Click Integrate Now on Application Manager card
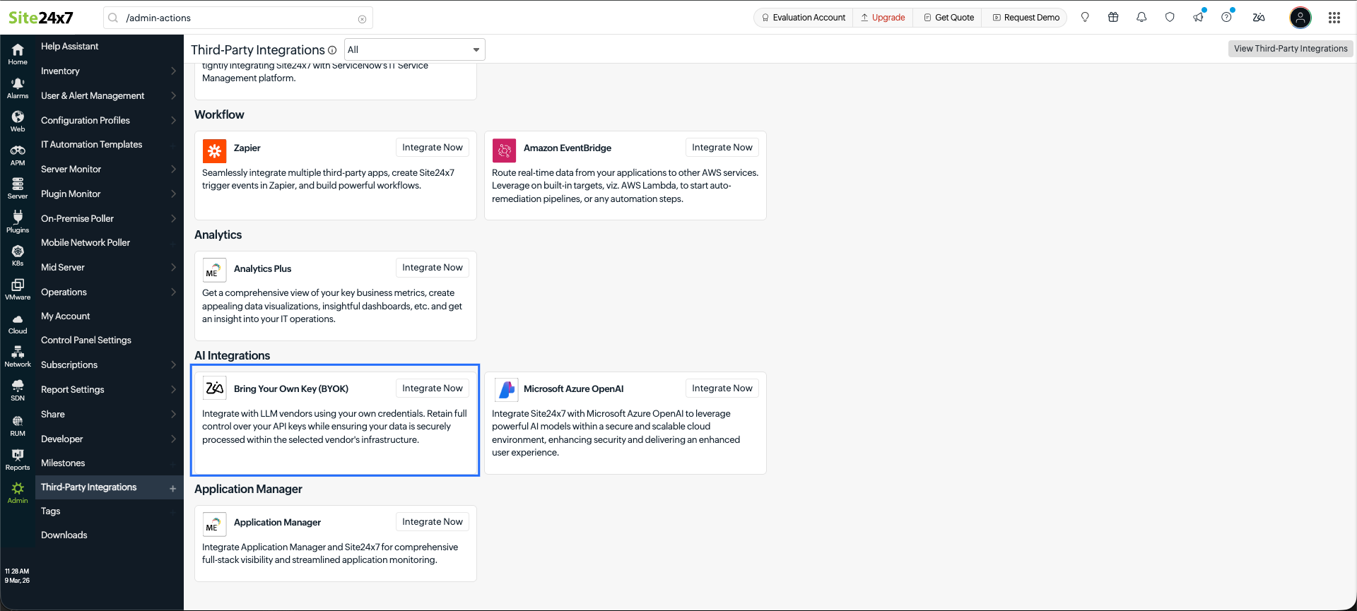This screenshot has height=611, width=1357. tap(433, 521)
